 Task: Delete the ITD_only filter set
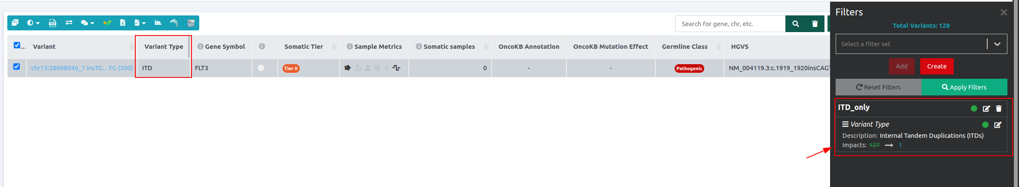pyautogui.click(x=999, y=109)
